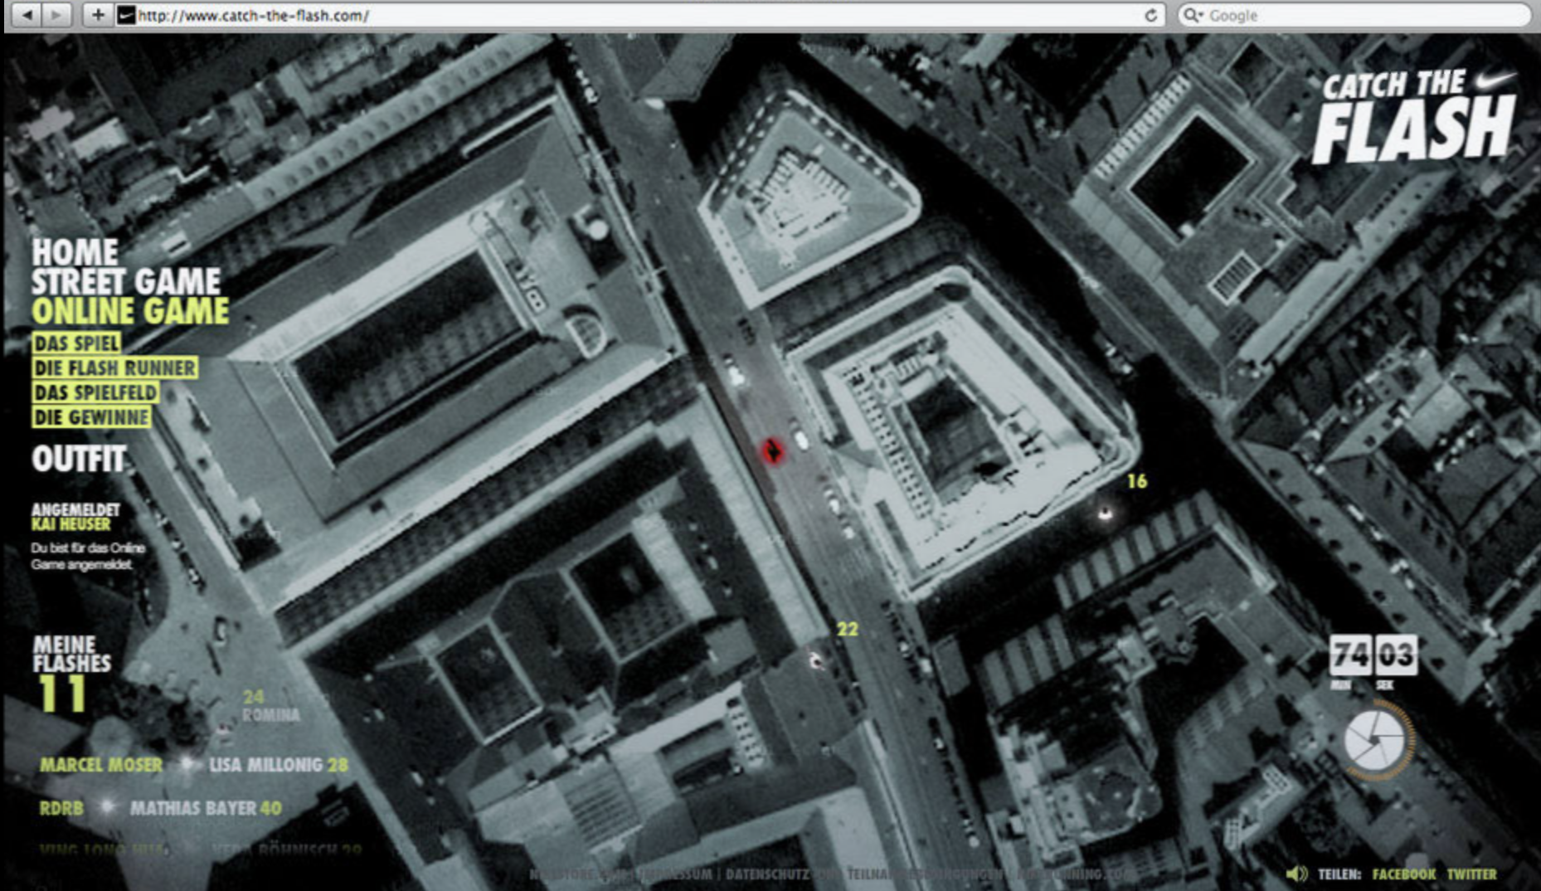Viewport: 1541px width, 891px height.
Task: Open DIE FLASH RUNNER submenu entry
Action: click(x=115, y=368)
